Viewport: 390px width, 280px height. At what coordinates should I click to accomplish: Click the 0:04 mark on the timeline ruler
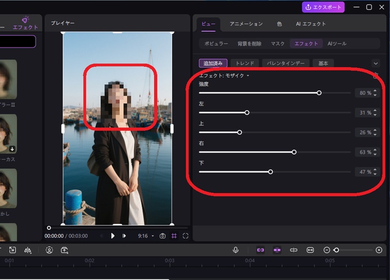tap(250, 260)
